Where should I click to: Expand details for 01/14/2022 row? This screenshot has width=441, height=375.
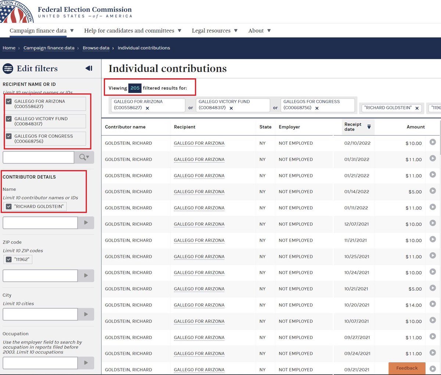pyautogui.click(x=433, y=191)
